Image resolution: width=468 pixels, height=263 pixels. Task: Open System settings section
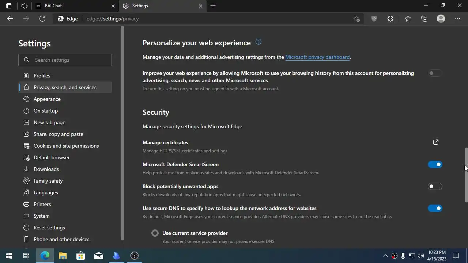point(65,216)
